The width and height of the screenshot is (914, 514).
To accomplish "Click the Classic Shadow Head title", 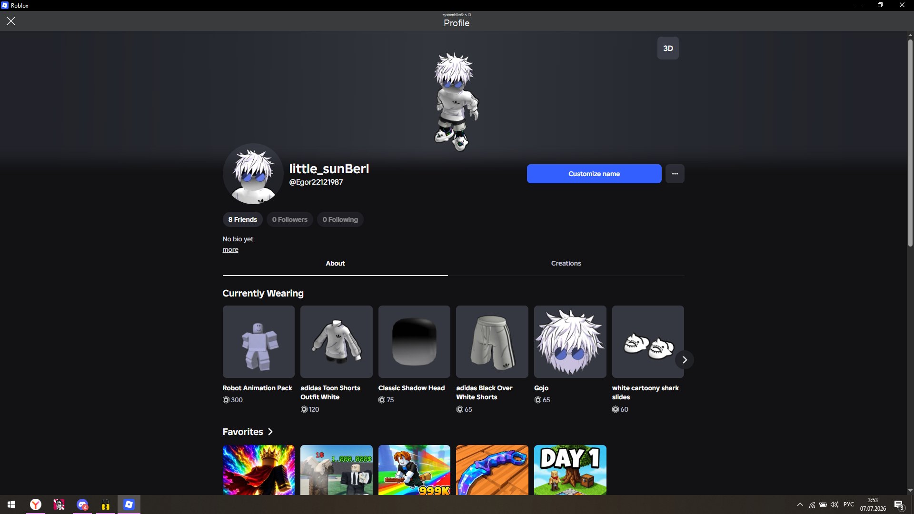I will tap(411, 388).
